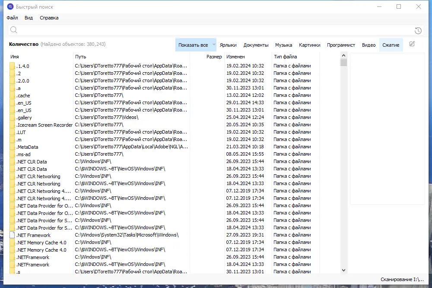Viewport: 432px width, 288px height.
Task: Select the .2 folder icon
Action: (x=12, y=74)
